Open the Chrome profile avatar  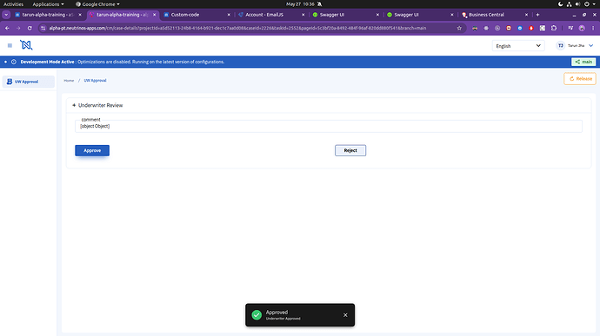pos(582,28)
